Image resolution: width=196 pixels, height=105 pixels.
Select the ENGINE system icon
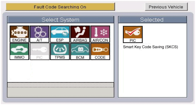(19, 34)
